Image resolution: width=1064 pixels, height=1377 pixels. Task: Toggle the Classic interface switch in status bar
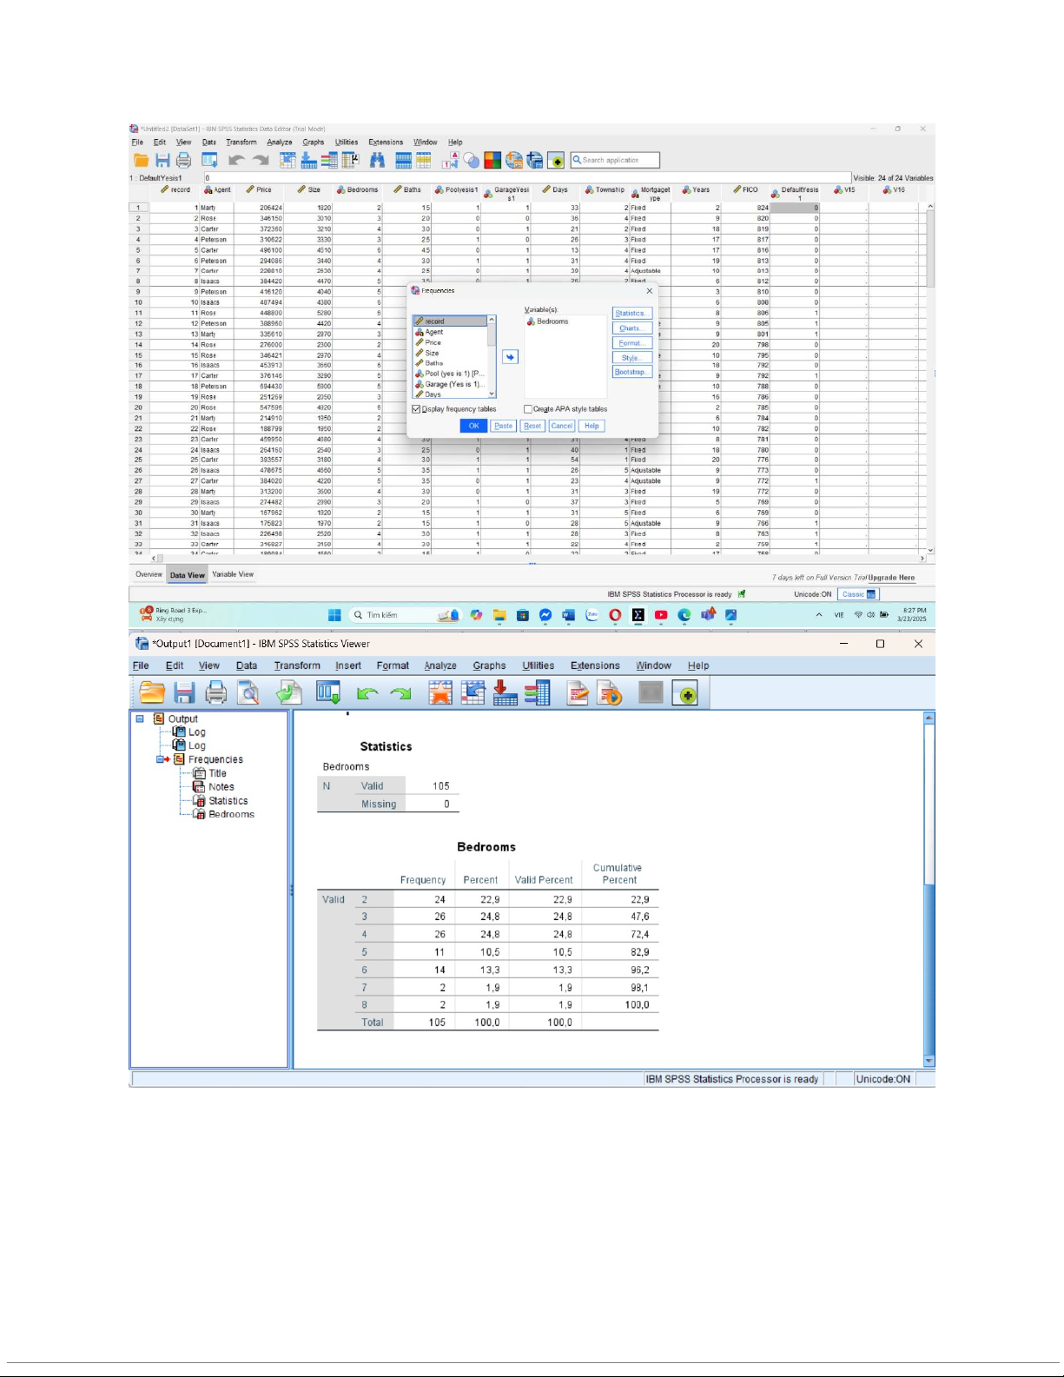(859, 594)
